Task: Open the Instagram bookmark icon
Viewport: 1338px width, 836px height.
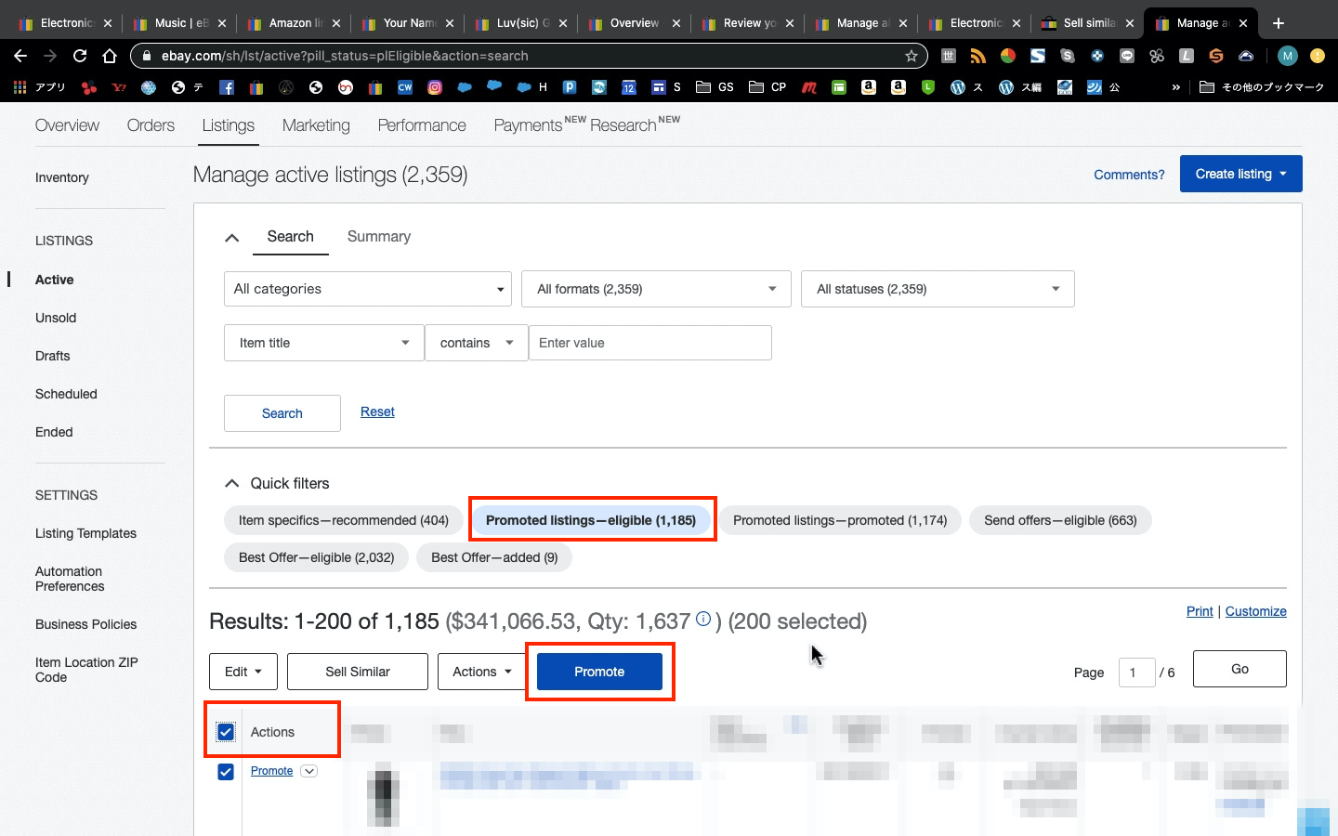Action: pyautogui.click(x=435, y=87)
